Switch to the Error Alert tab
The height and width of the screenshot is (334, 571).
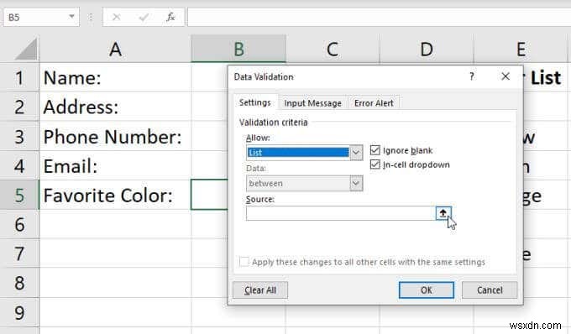[374, 103]
